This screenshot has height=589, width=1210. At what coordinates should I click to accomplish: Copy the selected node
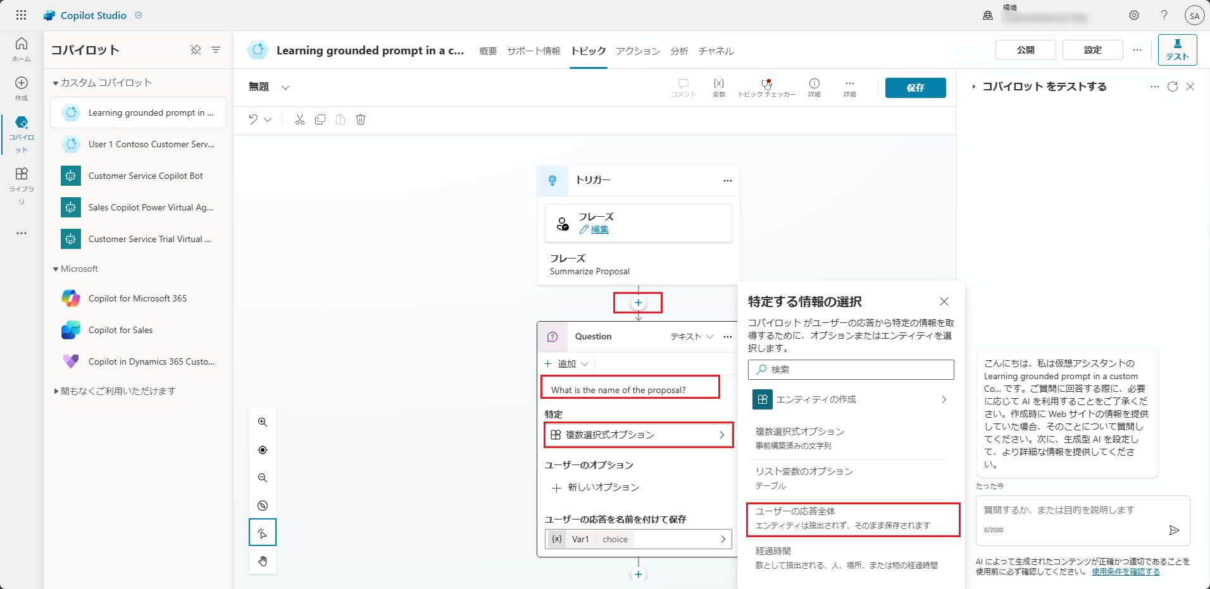click(320, 119)
